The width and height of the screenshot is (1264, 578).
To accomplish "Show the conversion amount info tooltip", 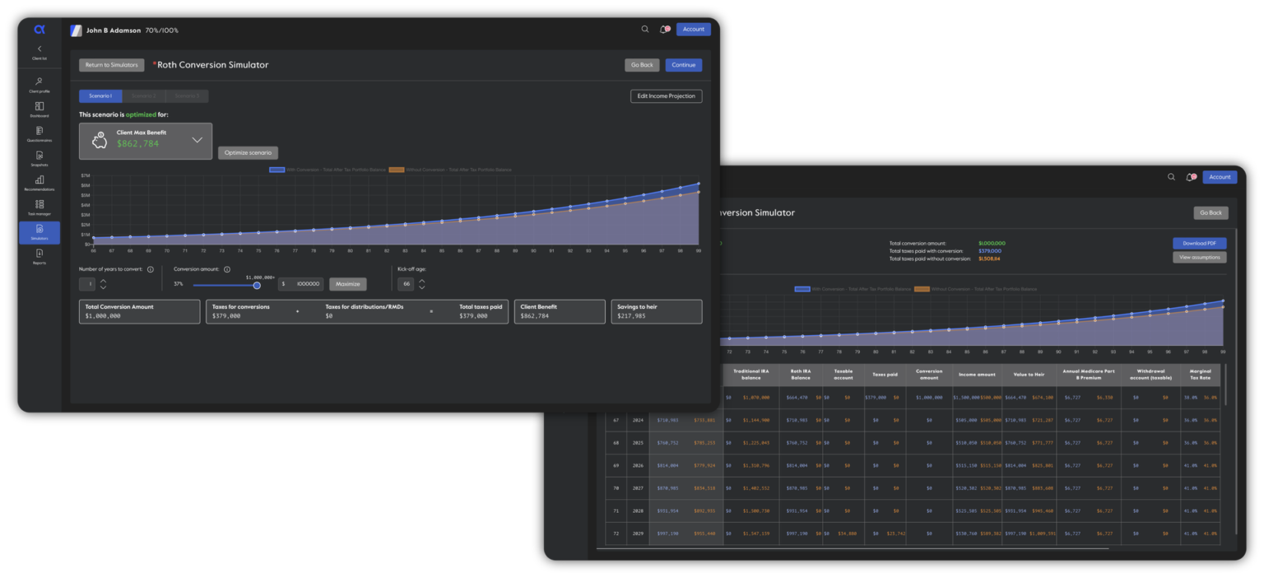I will (228, 268).
